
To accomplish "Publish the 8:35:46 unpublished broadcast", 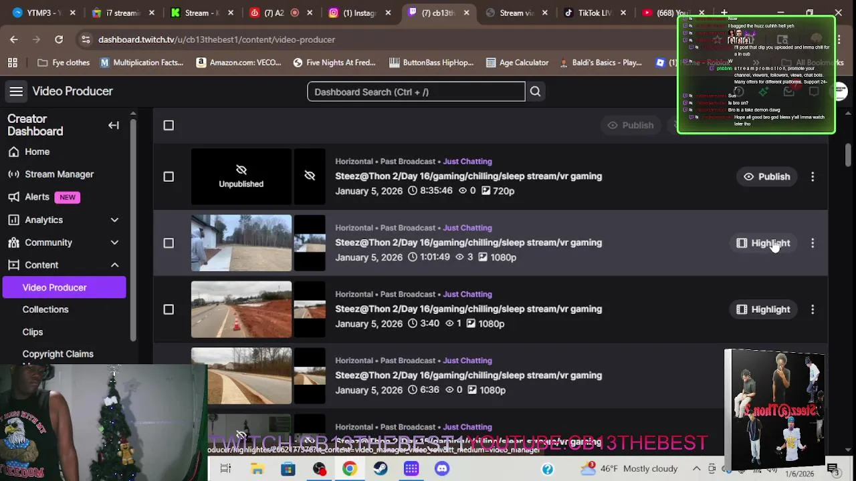I will coord(766,176).
